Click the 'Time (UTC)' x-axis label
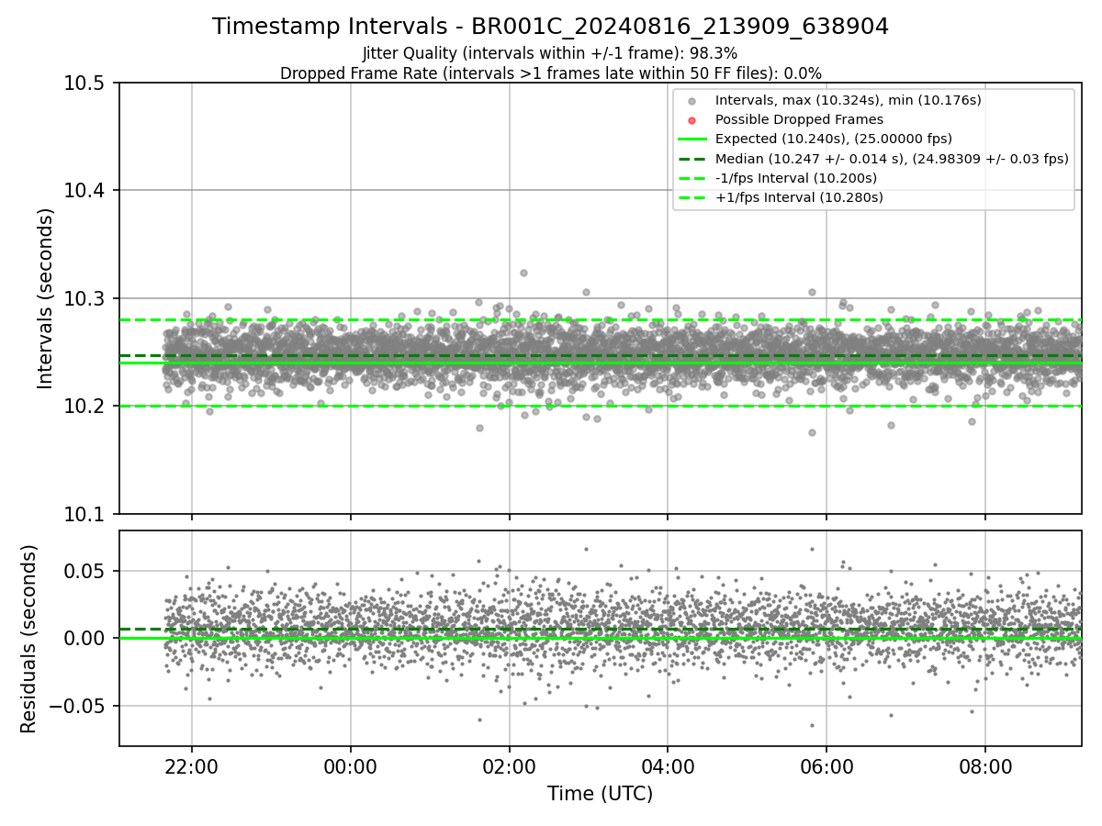 point(600,794)
